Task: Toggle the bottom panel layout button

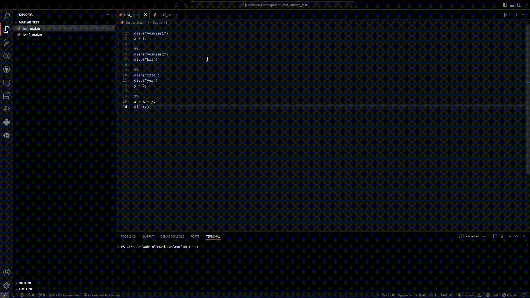Action: click(512, 5)
